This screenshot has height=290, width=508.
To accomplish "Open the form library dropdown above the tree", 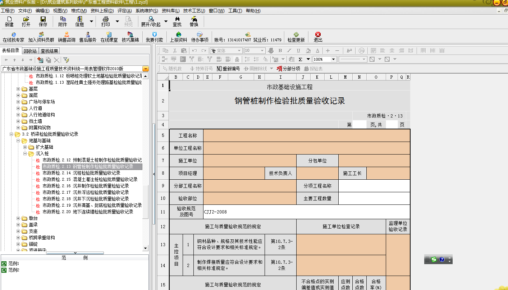I will [x=146, y=69].
